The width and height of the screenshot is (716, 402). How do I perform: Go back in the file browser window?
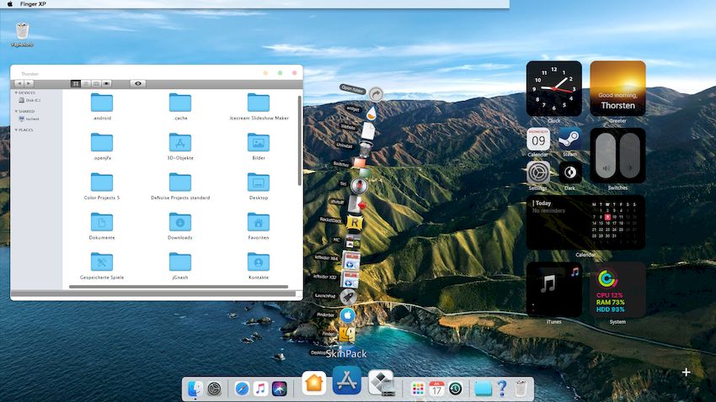[19, 84]
